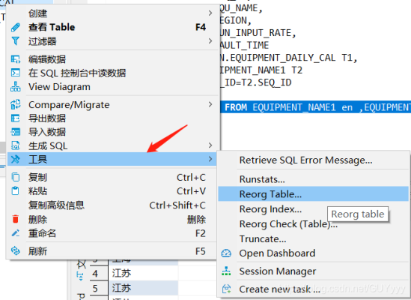Viewport: 411px width, 300px height.
Task: Click the View Diagram hierarchy icon
Action: coord(16,86)
